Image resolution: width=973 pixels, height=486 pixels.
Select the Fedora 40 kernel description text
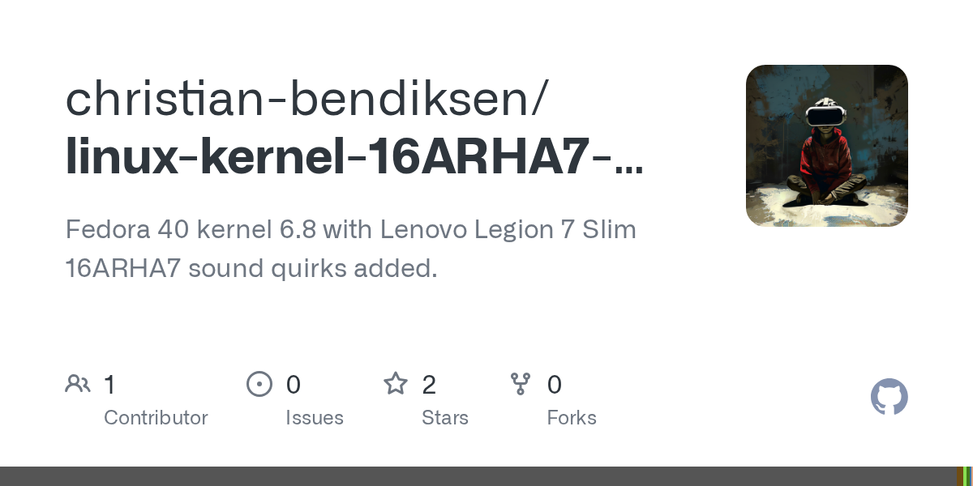[x=350, y=249]
